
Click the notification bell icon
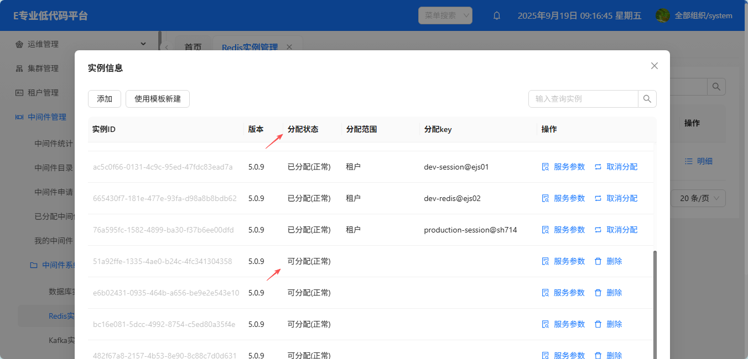click(x=497, y=15)
